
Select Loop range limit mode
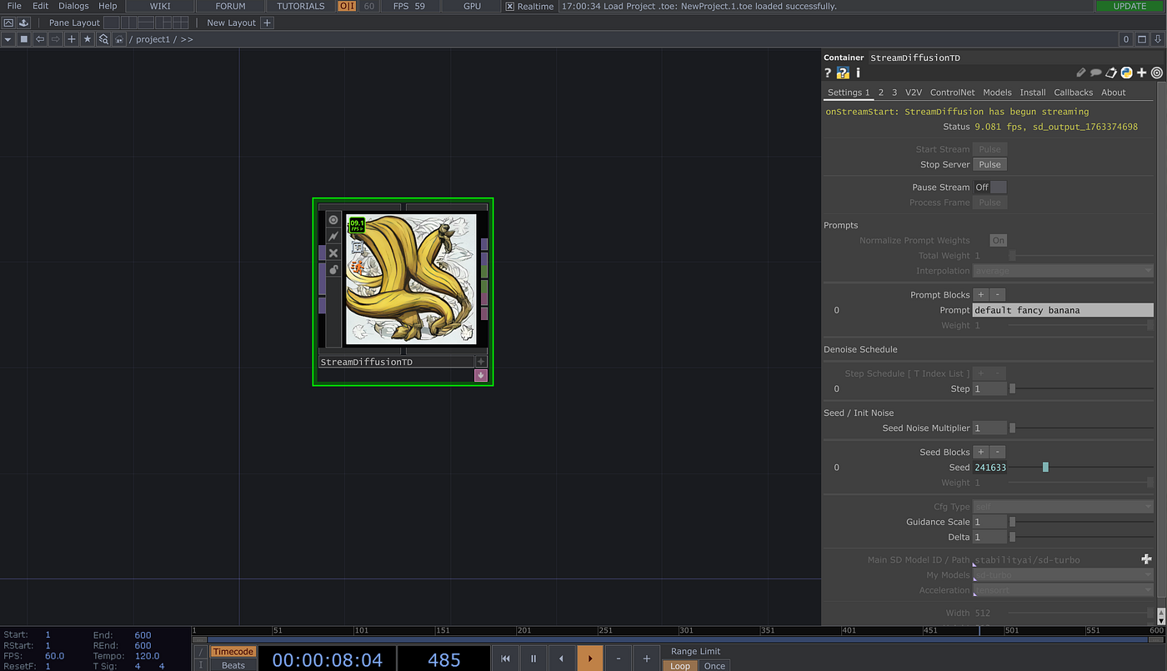point(679,666)
